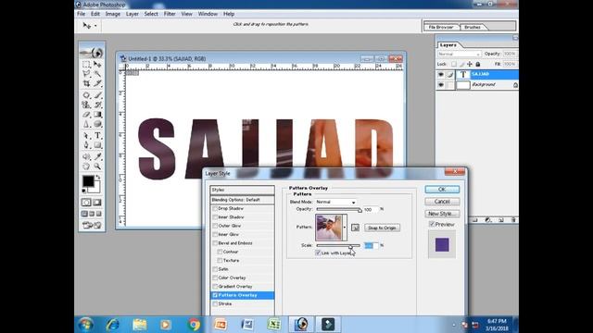Select the Path Selection tool

(86, 135)
